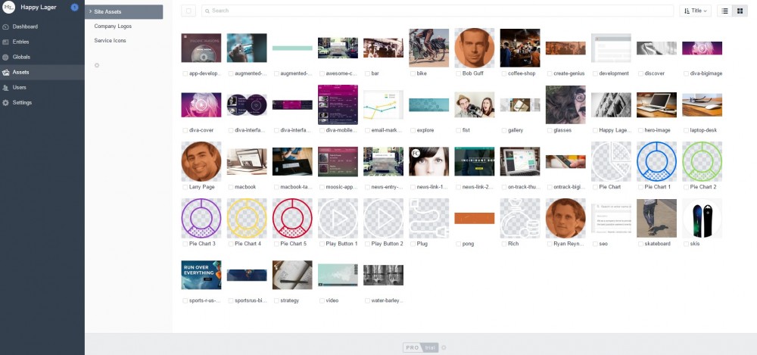This screenshot has width=757, height=355.
Task: Switch to thumbnail grid view icon
Action: point(740,11)
